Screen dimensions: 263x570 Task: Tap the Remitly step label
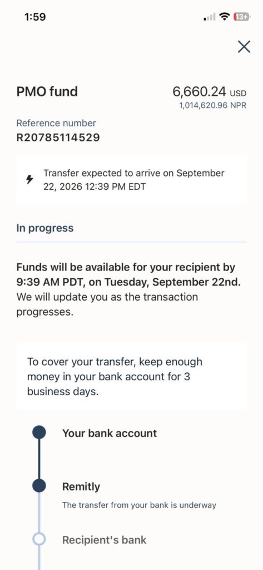tap(81, 487)
